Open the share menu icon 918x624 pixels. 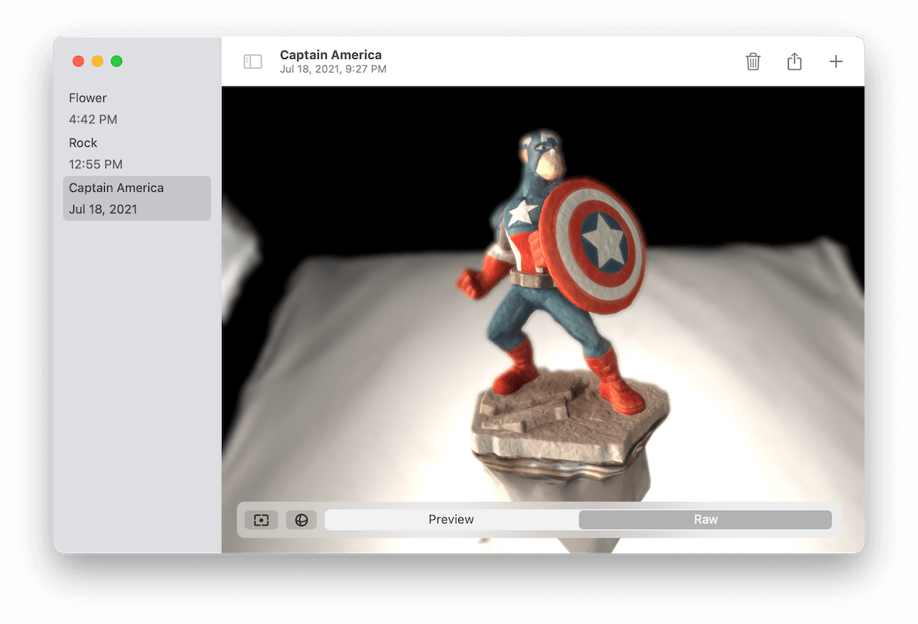tap(794, 61)
